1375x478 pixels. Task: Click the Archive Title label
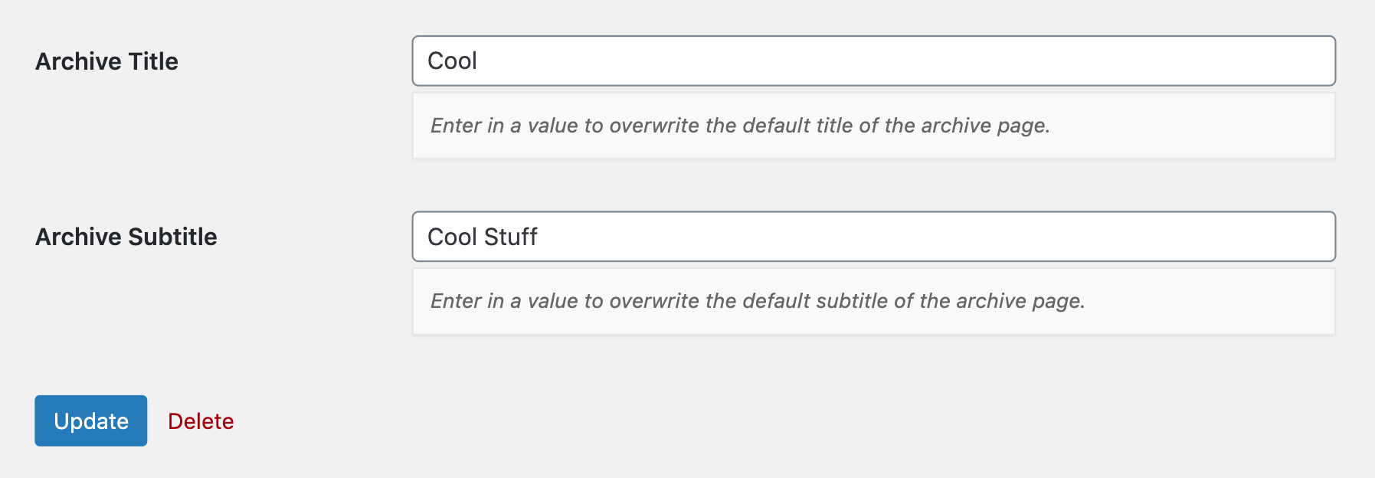(x=107, y=61)
